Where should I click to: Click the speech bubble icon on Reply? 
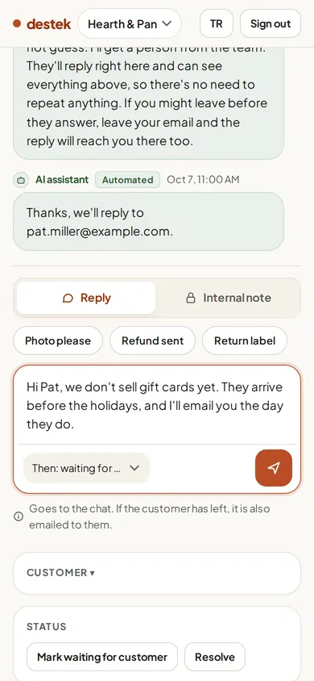(x=68, y=298)
